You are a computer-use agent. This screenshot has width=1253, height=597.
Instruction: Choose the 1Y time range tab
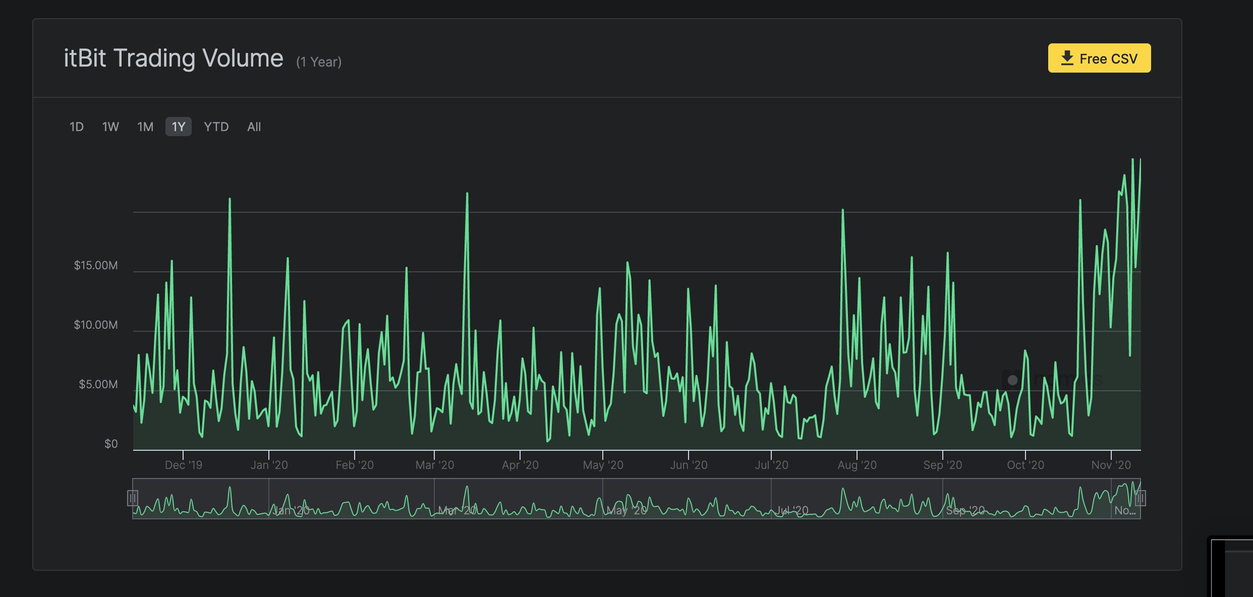click(x=179, y=127)
